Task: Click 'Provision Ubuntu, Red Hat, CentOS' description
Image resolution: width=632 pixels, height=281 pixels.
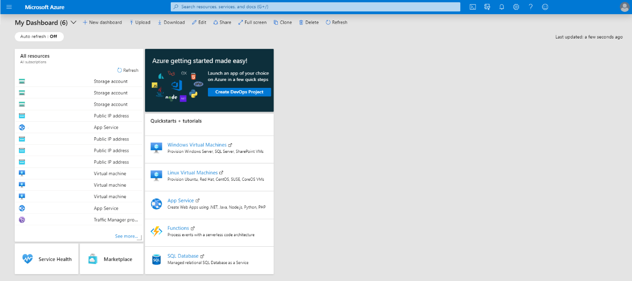Action: (216, 179)
